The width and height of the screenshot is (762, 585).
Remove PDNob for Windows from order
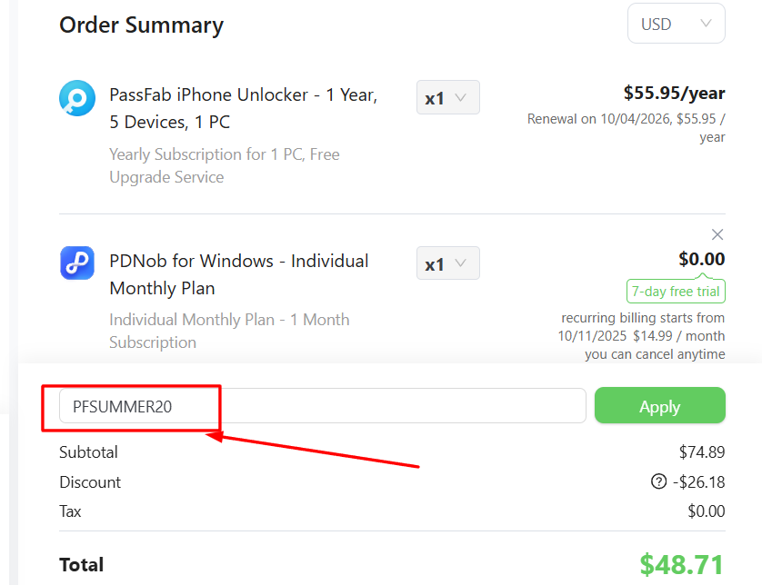717,234
